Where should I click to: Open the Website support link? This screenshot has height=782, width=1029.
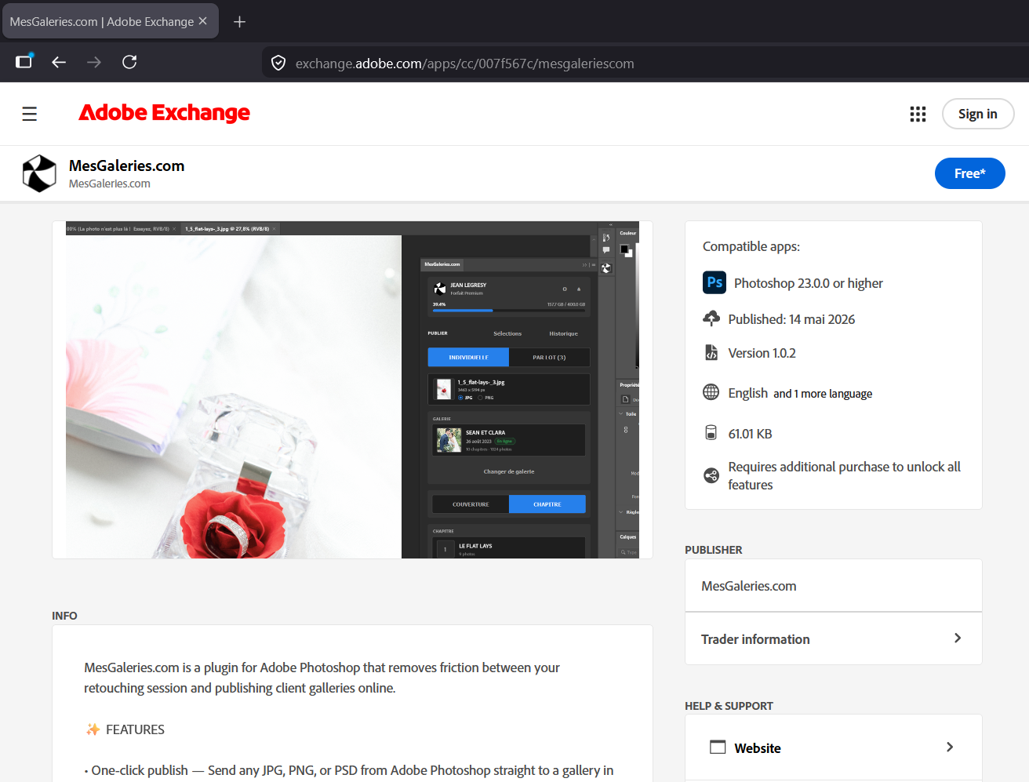[833, 747]
